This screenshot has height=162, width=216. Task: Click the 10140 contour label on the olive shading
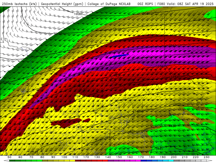click(x=117, y=29)
